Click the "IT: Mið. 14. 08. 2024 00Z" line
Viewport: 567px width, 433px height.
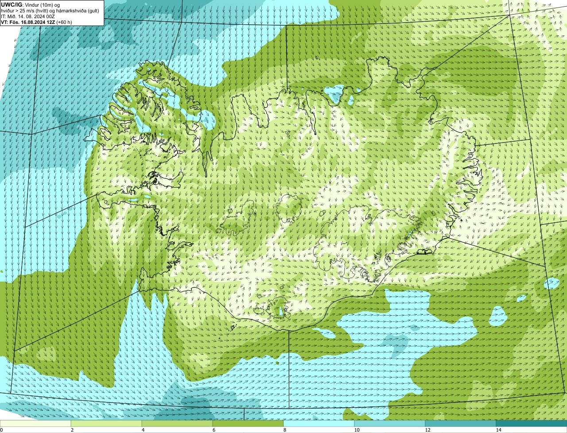[28, 16]
